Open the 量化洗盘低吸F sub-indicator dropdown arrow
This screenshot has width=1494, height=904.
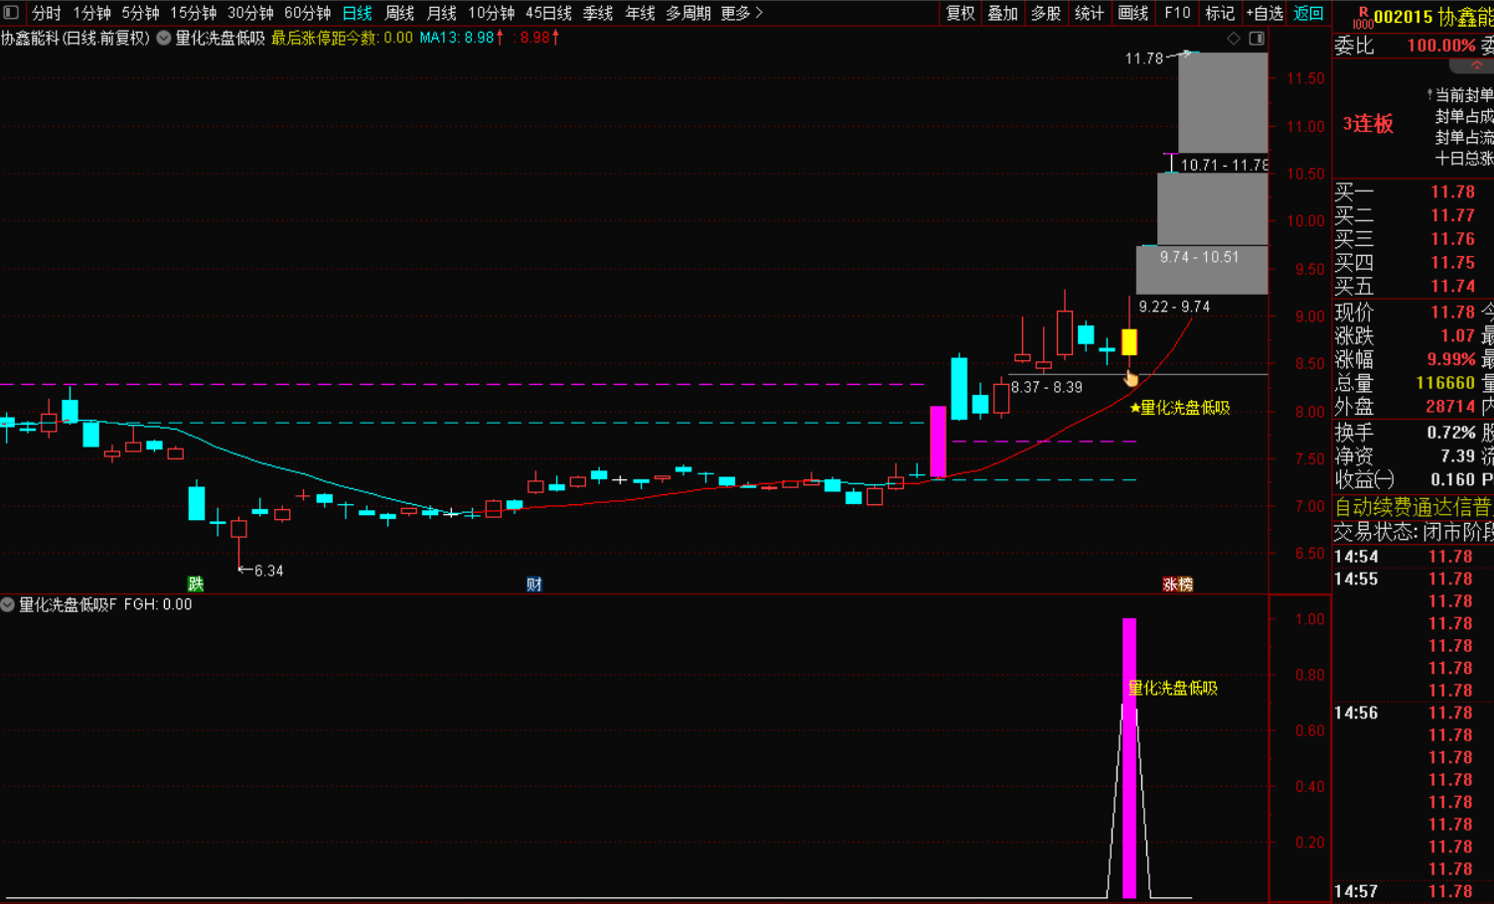point(8,604)
